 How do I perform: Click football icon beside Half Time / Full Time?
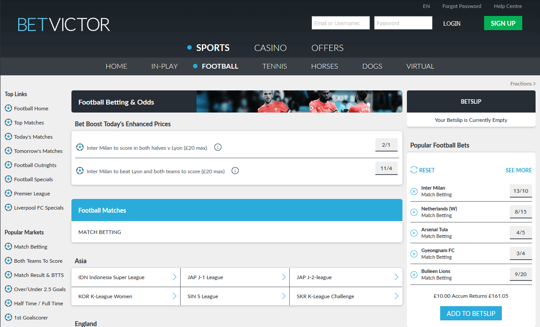[8, 303]
